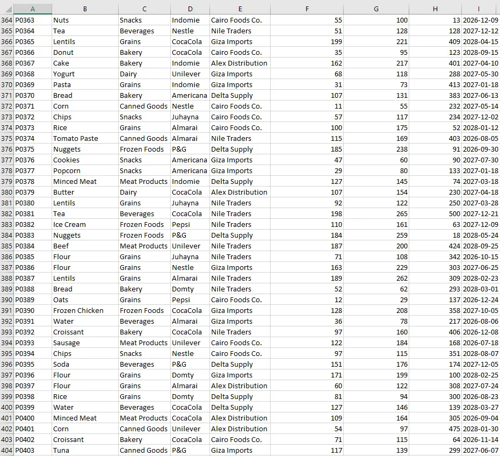Click Unilever brand in Beef row
The image size is (500, 456).
[x=190, y=246]
